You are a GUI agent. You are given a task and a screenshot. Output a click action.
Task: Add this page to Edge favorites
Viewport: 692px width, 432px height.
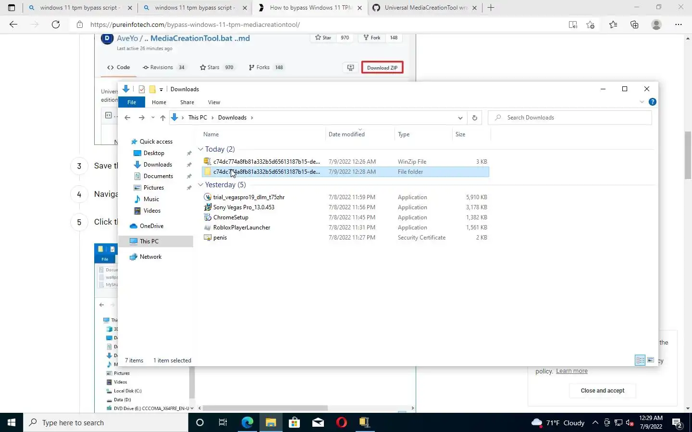591,24
